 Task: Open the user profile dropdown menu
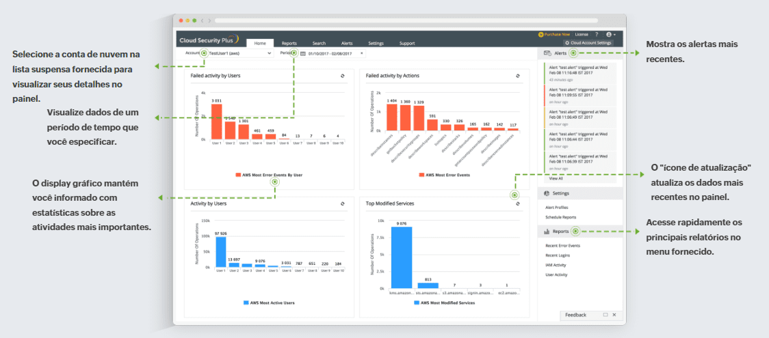610,34
